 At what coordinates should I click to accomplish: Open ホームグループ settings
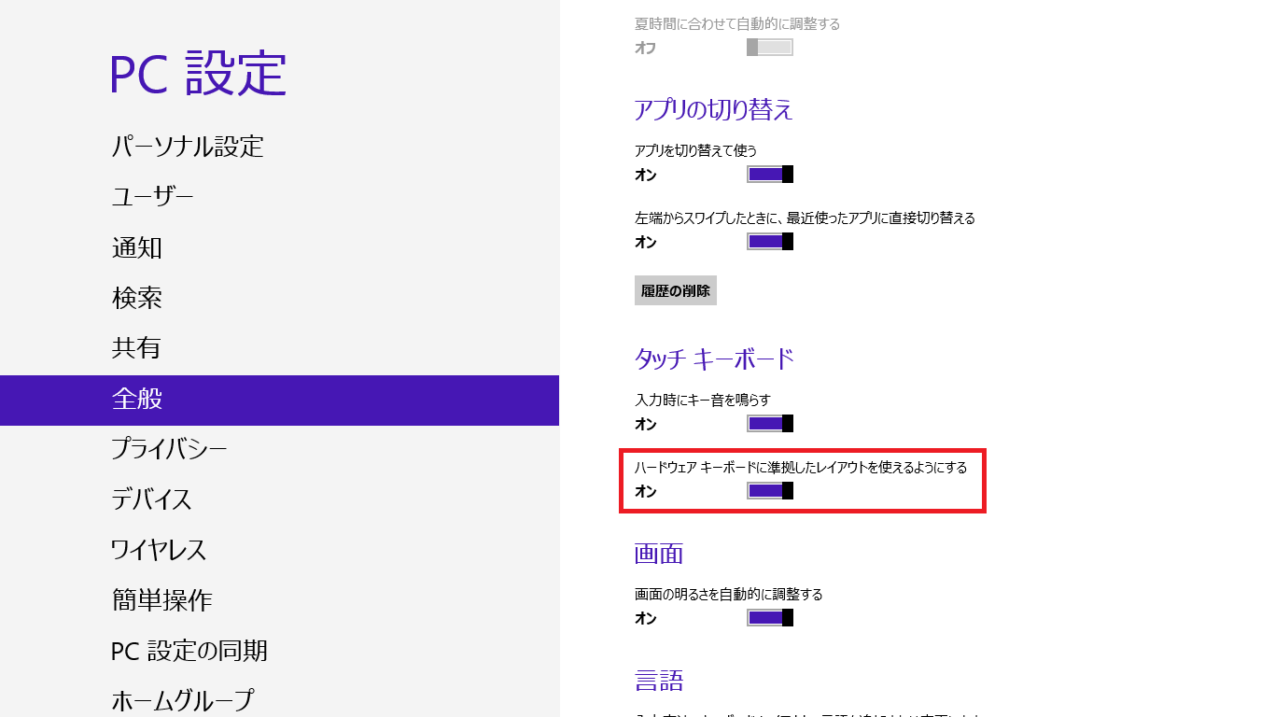[x=183, y=699]
